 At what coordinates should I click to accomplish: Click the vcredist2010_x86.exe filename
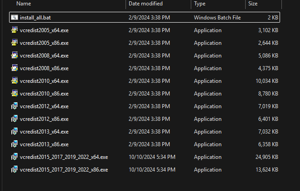pyautogui.click(x=44, y=94)
